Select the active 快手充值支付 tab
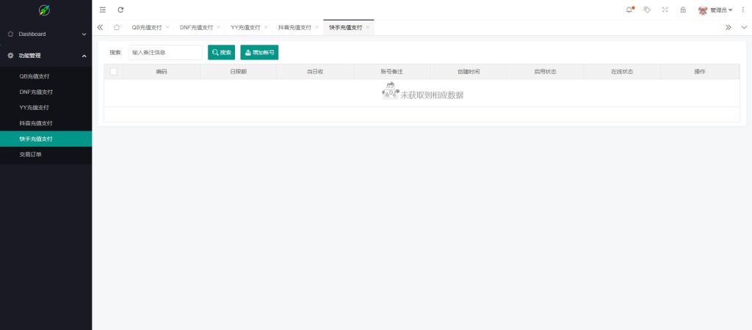752x330 pixels. coord(346,27)
